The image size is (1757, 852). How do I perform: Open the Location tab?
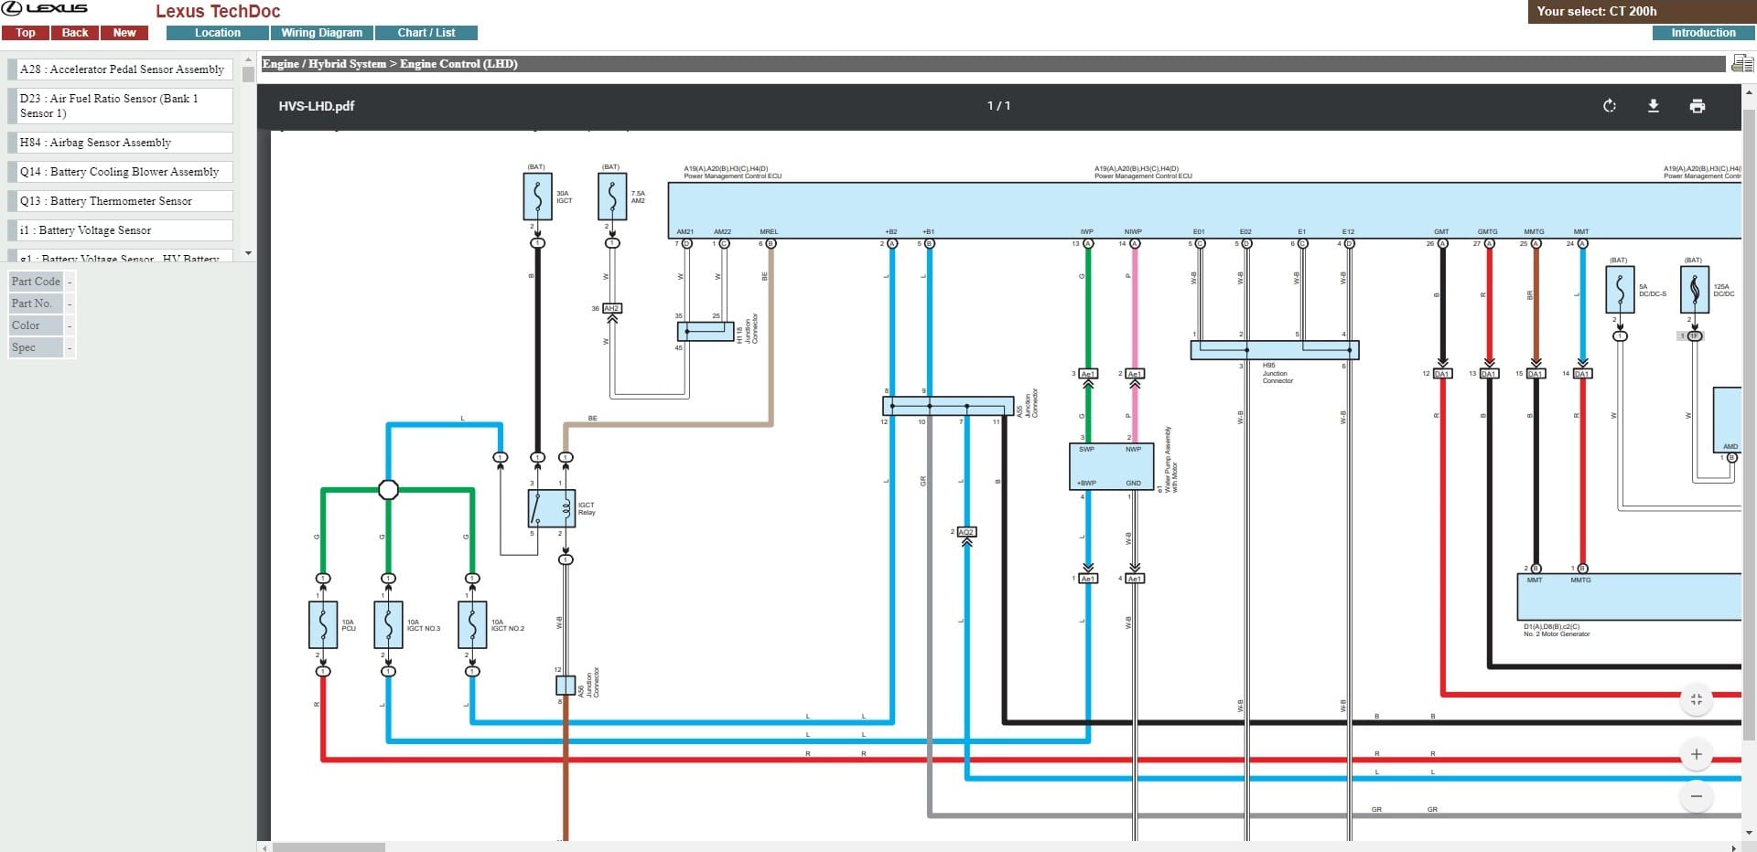click(218, 33)
